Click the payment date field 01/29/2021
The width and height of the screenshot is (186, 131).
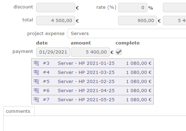pos(53,52)
